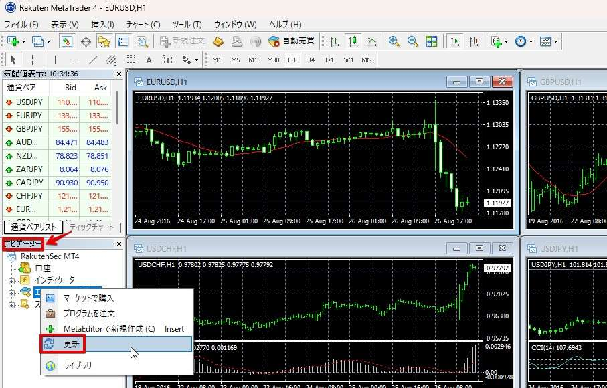Select the Fibonacci retracement tool
Viewport: 607px width, 388px height.
pos(131,60)
